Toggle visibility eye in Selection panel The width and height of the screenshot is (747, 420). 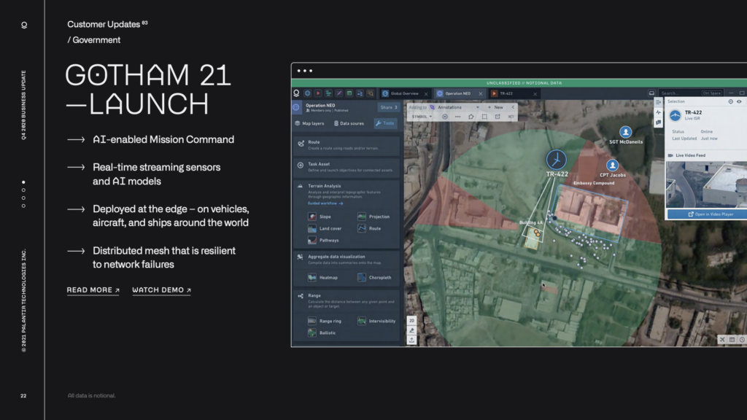click(x=739, y=101)
